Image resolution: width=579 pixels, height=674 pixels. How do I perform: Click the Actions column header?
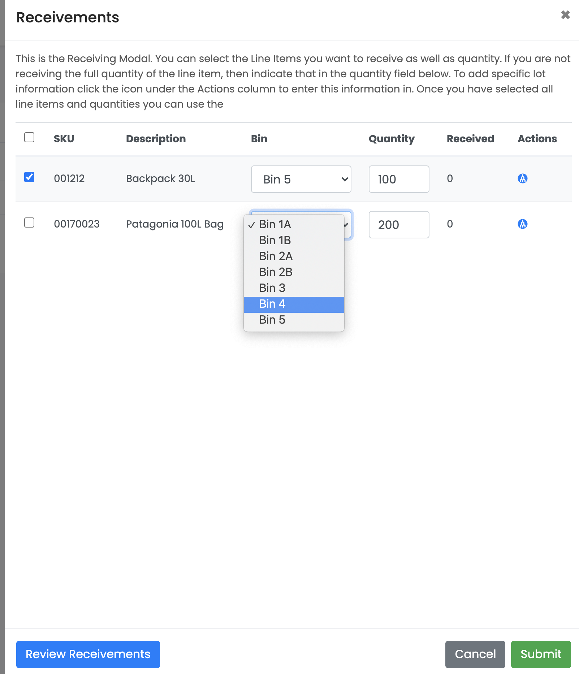point(537,139)
